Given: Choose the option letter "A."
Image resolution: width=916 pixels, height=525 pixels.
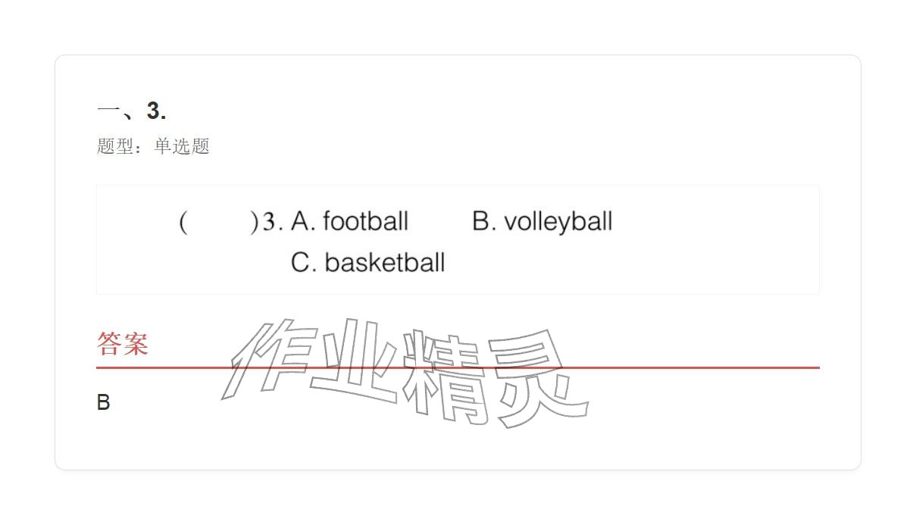Looking at the screenshot, I should click(x=303, y=221).
